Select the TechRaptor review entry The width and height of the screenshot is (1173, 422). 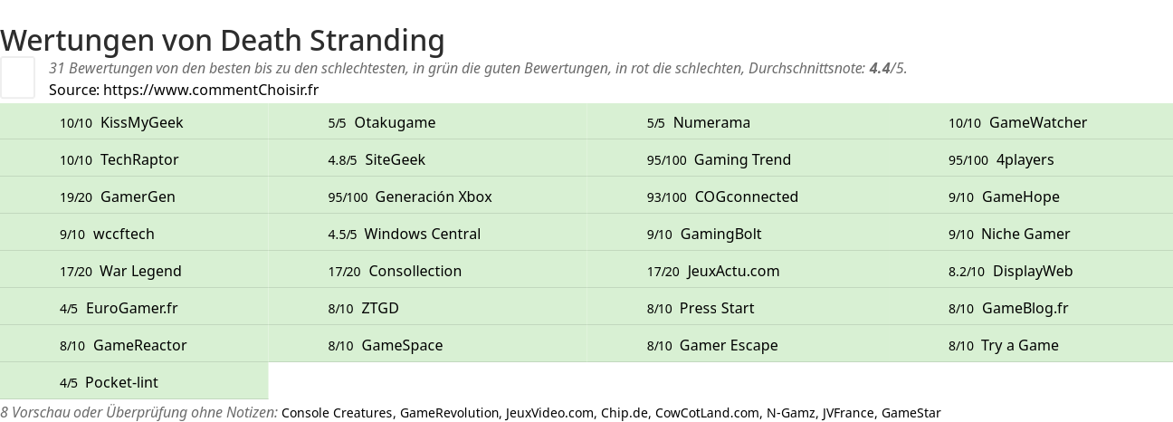pos(134,159)
